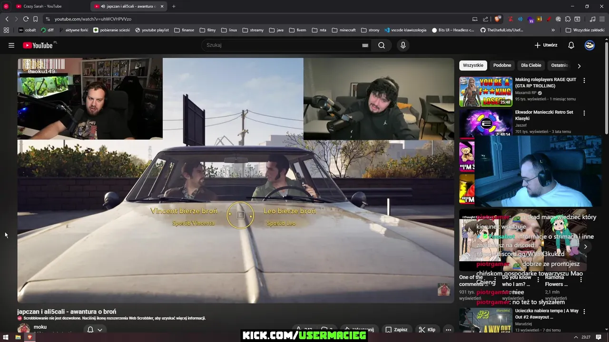Open the account avatar menu
Screen dimensions: 609x342
589,45
